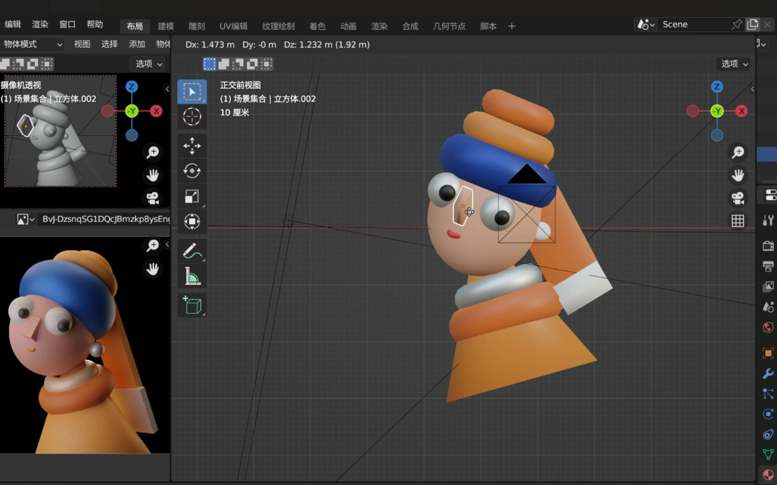Activate the Transform tool
Image resolution: width=777 pixels, height=485 pixels.
[192, 221]
